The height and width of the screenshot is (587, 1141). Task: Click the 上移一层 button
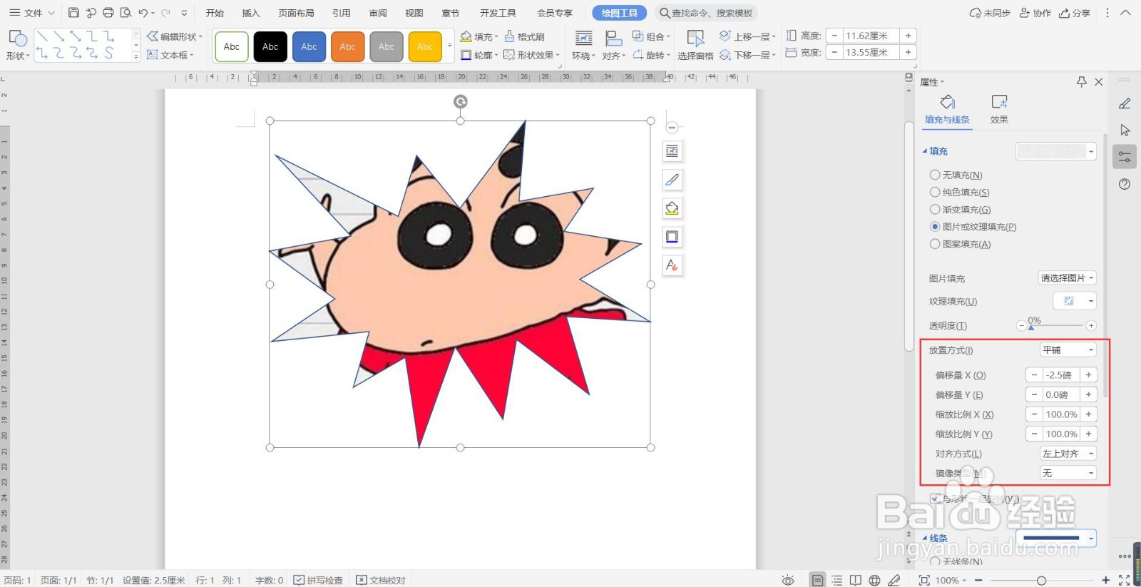(747, 36)
